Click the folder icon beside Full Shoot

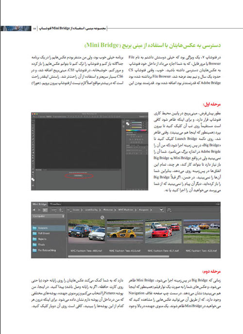coord(35,234)
